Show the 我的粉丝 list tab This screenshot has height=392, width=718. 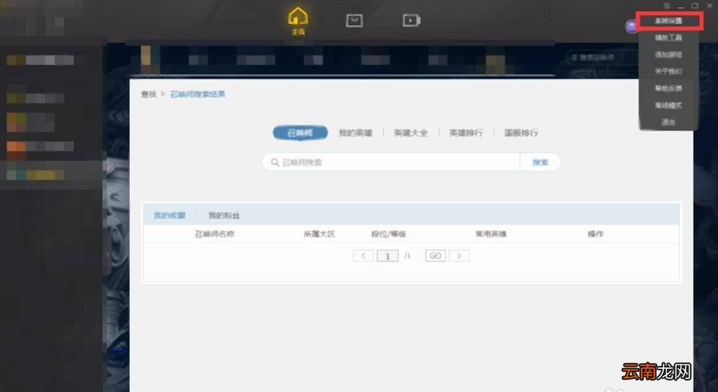click(224, 215)
